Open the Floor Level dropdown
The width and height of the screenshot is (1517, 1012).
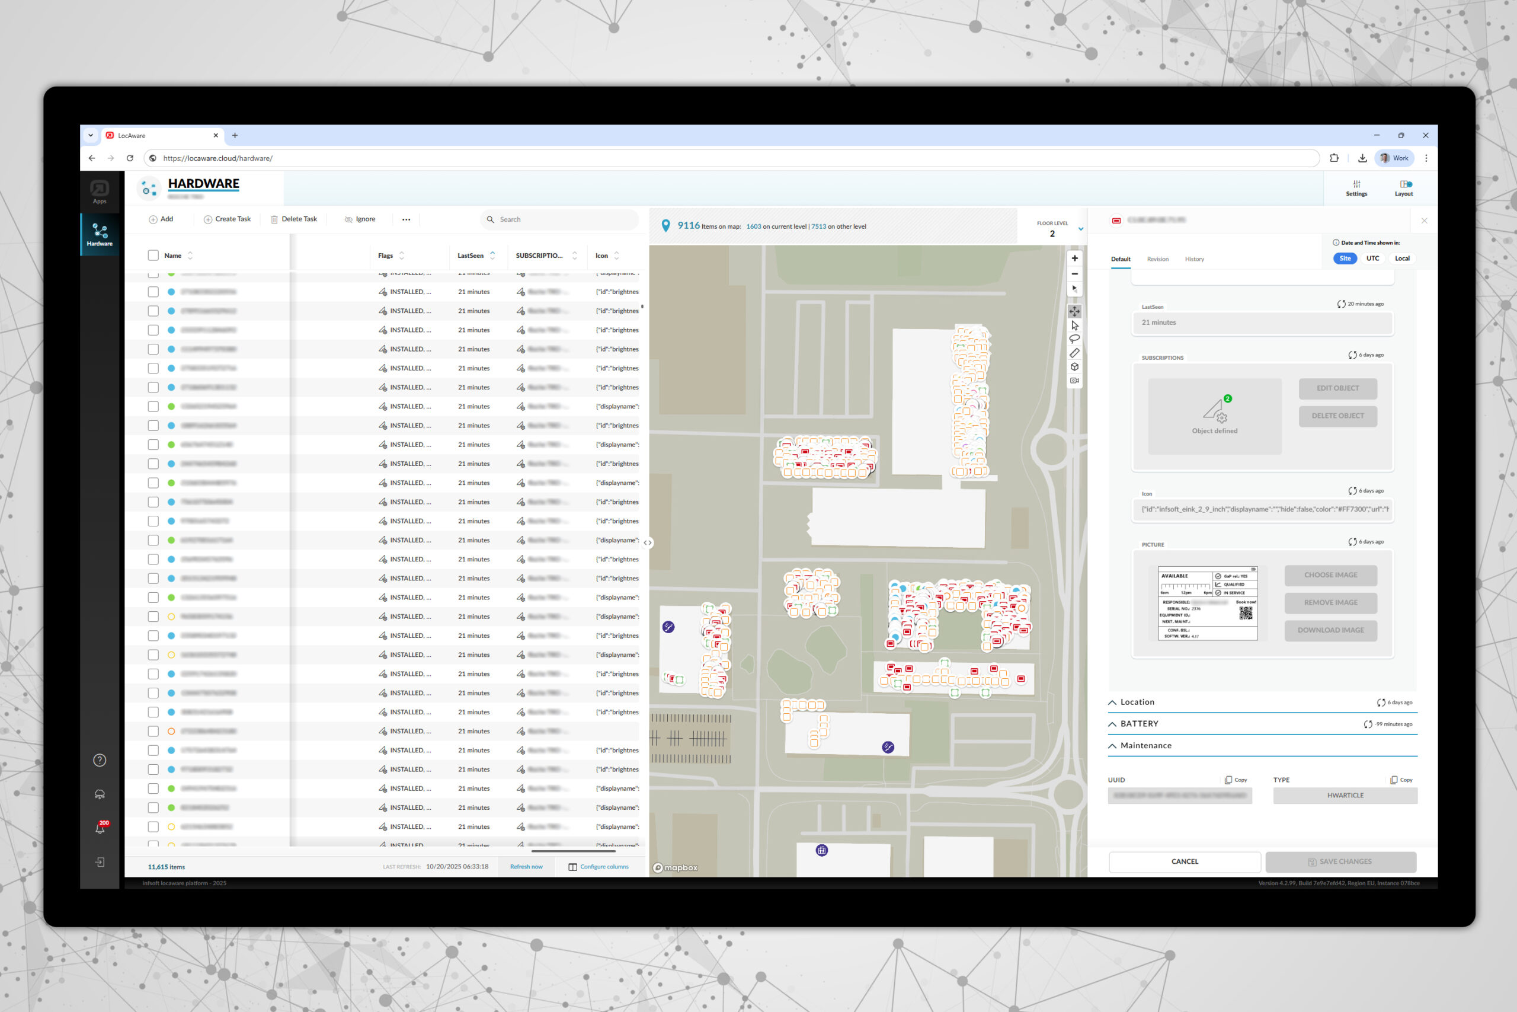tap(1080, 229)
